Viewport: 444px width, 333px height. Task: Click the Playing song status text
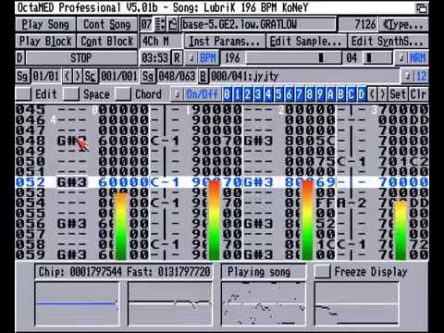pos(259,272)
